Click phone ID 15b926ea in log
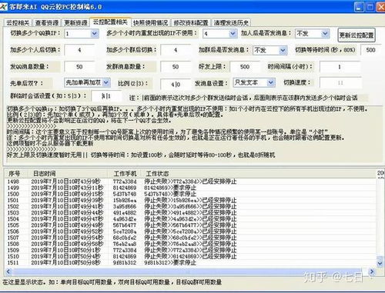This screenshot has width=385, height=293. pyautogui.click(x=125, y=200)
